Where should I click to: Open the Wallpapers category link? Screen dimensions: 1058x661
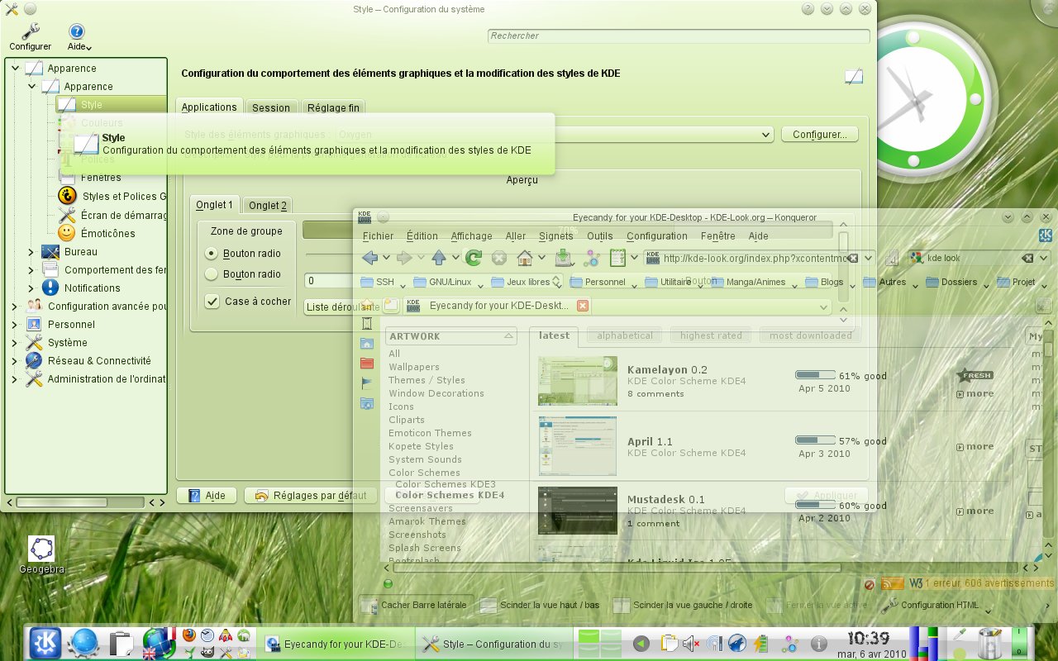pyautogui.click(x=414, y=367)
